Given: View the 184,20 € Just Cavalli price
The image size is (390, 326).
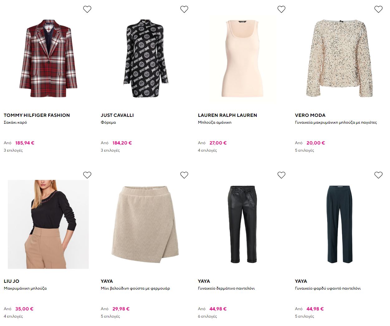Looking at the screenshot, I should pyautogui.click(x=122, y=143).
